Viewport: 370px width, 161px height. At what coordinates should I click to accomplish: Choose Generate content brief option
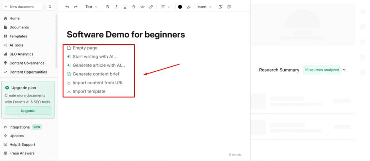(96, 74)
